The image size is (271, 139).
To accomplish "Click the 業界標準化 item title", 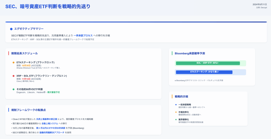I will click(x=184, y=120).
